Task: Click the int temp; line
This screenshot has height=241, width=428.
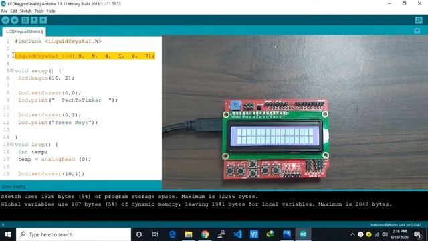Action: click(x=33, y=152)
